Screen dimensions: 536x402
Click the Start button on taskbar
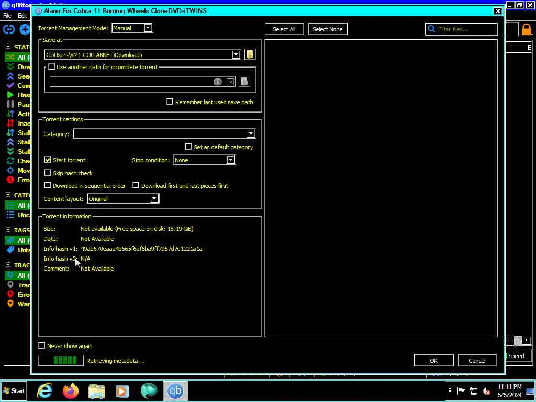coord(14,390)
